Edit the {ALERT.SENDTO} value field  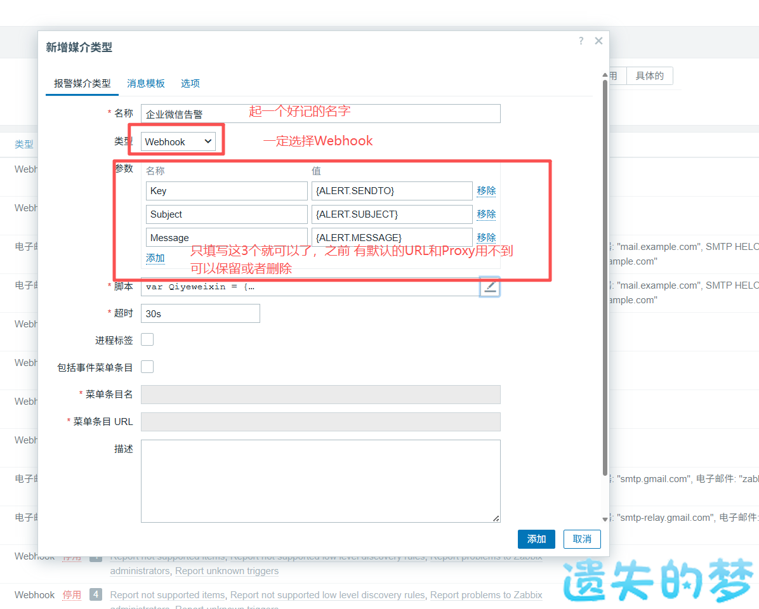click(392, 190)
